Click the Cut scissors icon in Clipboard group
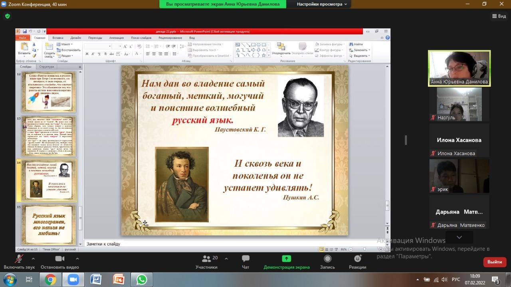Viewport: 511px width, 287px height. pos(34,44)
